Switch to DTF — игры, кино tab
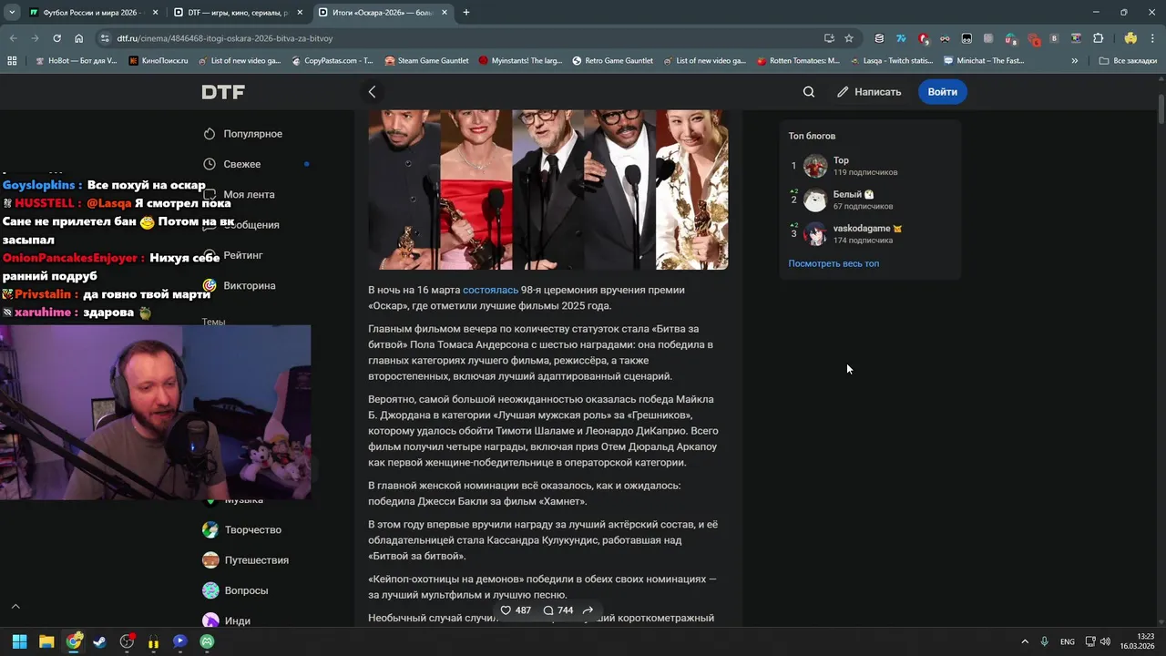The image size is (1166, 656). tap(240, 13)
